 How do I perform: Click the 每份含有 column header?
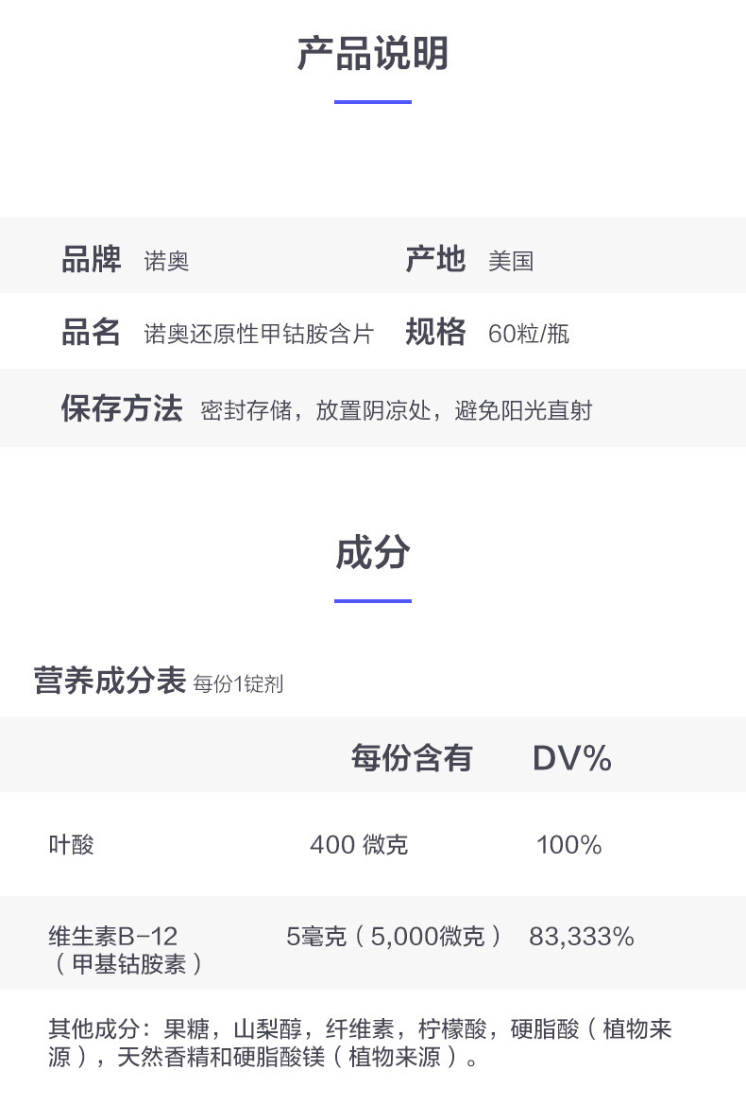[x=412, y=757]
